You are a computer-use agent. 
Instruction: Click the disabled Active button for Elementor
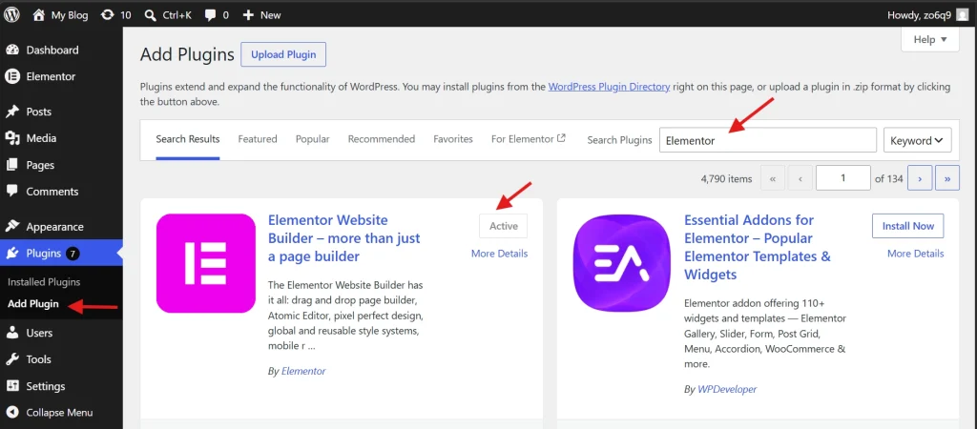504,226
